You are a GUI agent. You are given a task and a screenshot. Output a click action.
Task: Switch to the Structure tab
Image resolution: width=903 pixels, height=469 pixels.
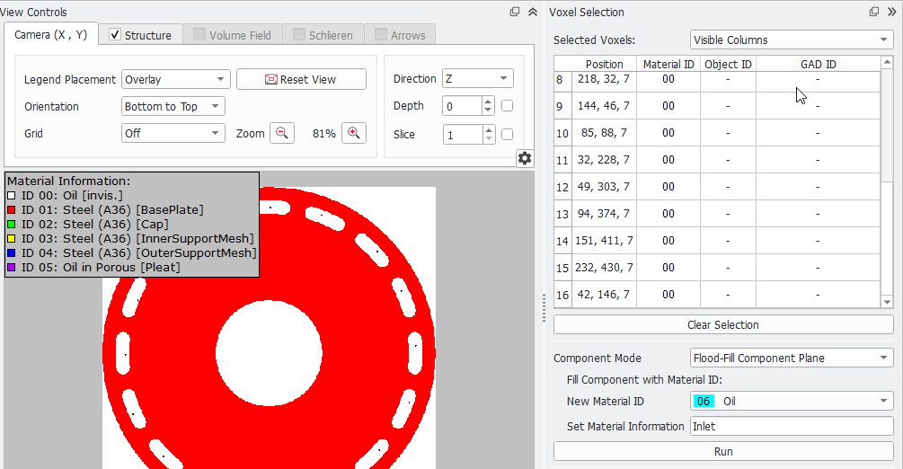[141, 35]
